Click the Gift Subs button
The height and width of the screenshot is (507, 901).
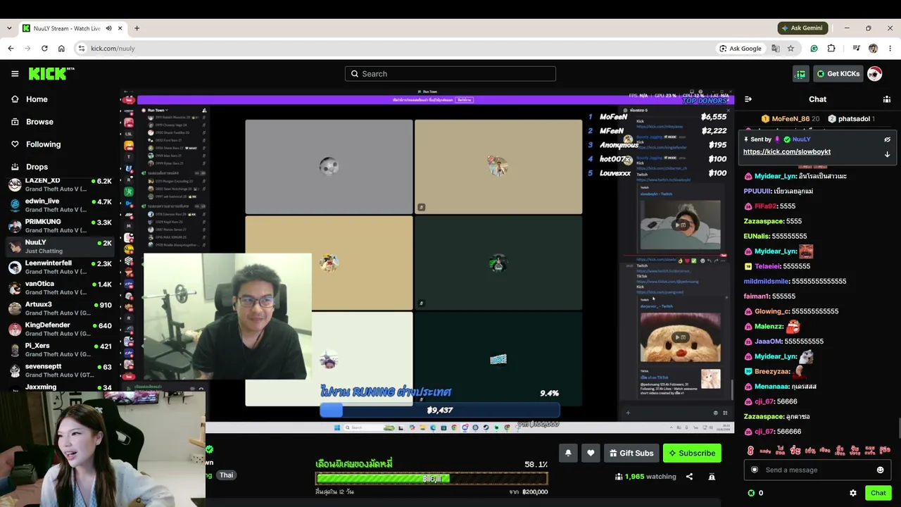click(x=631, y=453)
